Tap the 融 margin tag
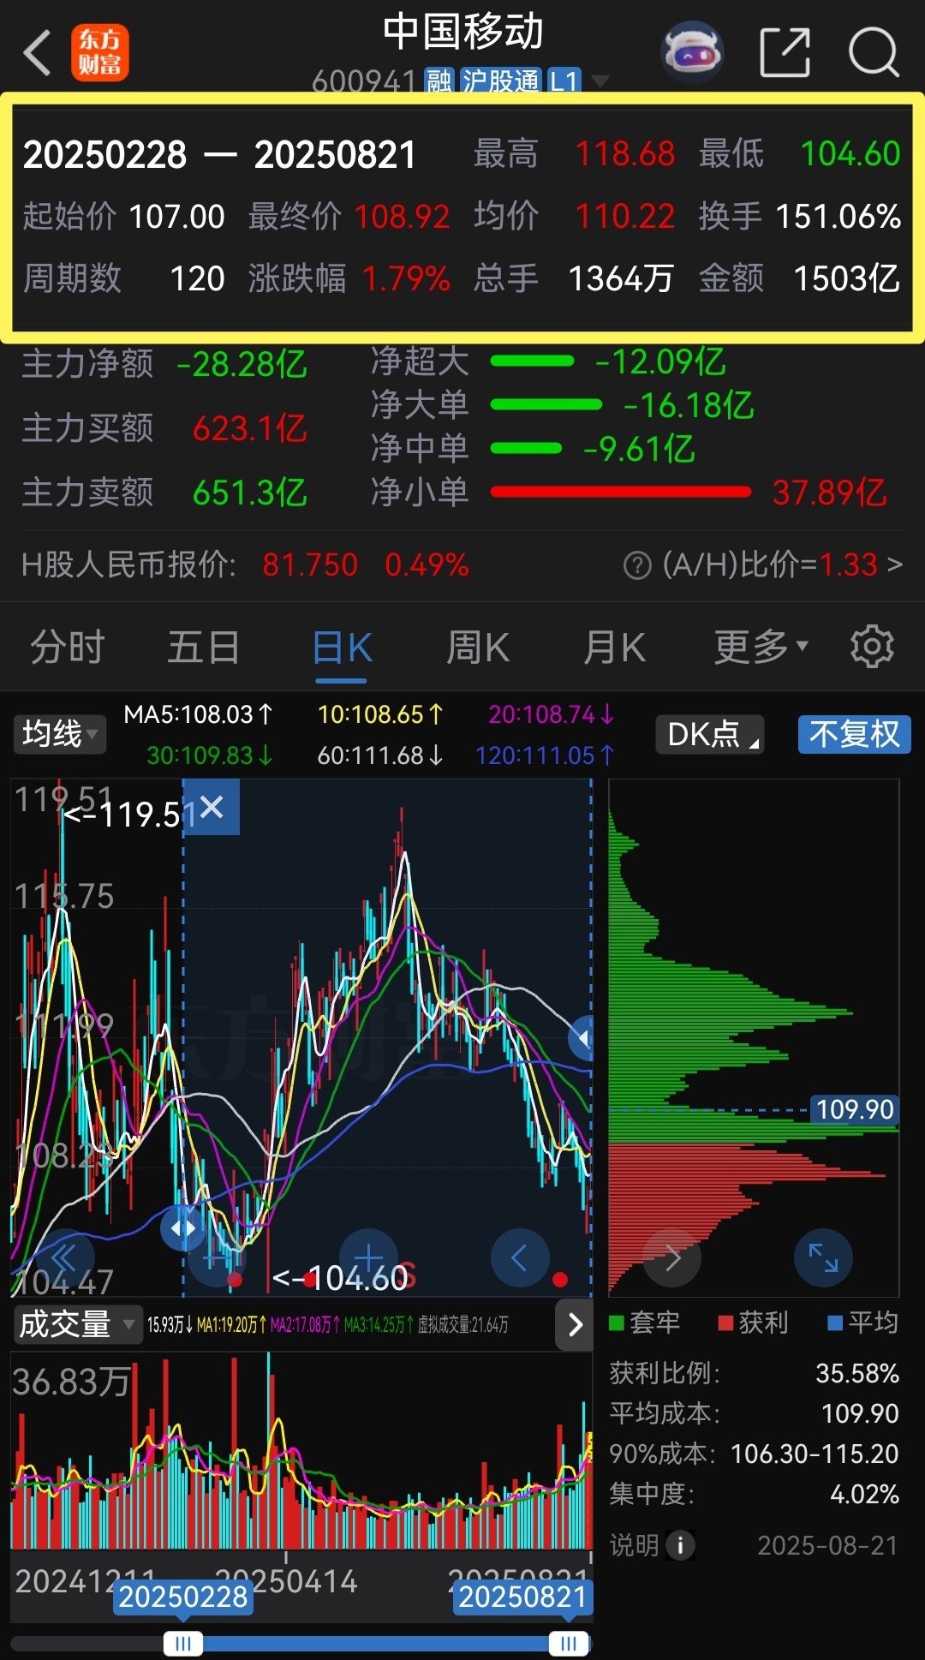 (439, 81)
